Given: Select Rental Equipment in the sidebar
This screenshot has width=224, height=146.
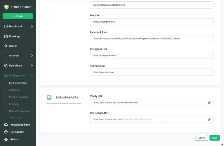Looking at the screenshot, I should coord(19,111).
